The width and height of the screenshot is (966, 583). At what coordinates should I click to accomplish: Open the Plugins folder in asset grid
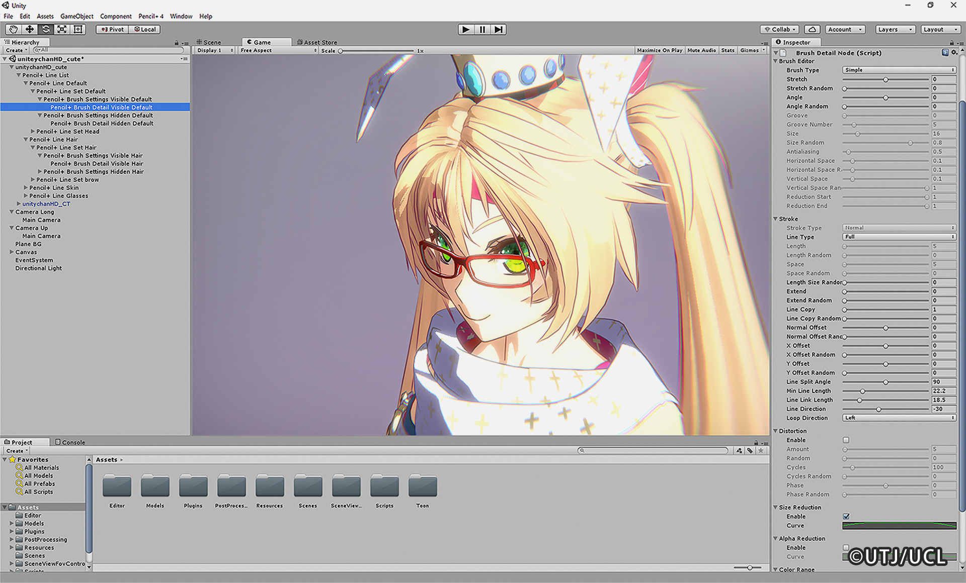(193, 486)
